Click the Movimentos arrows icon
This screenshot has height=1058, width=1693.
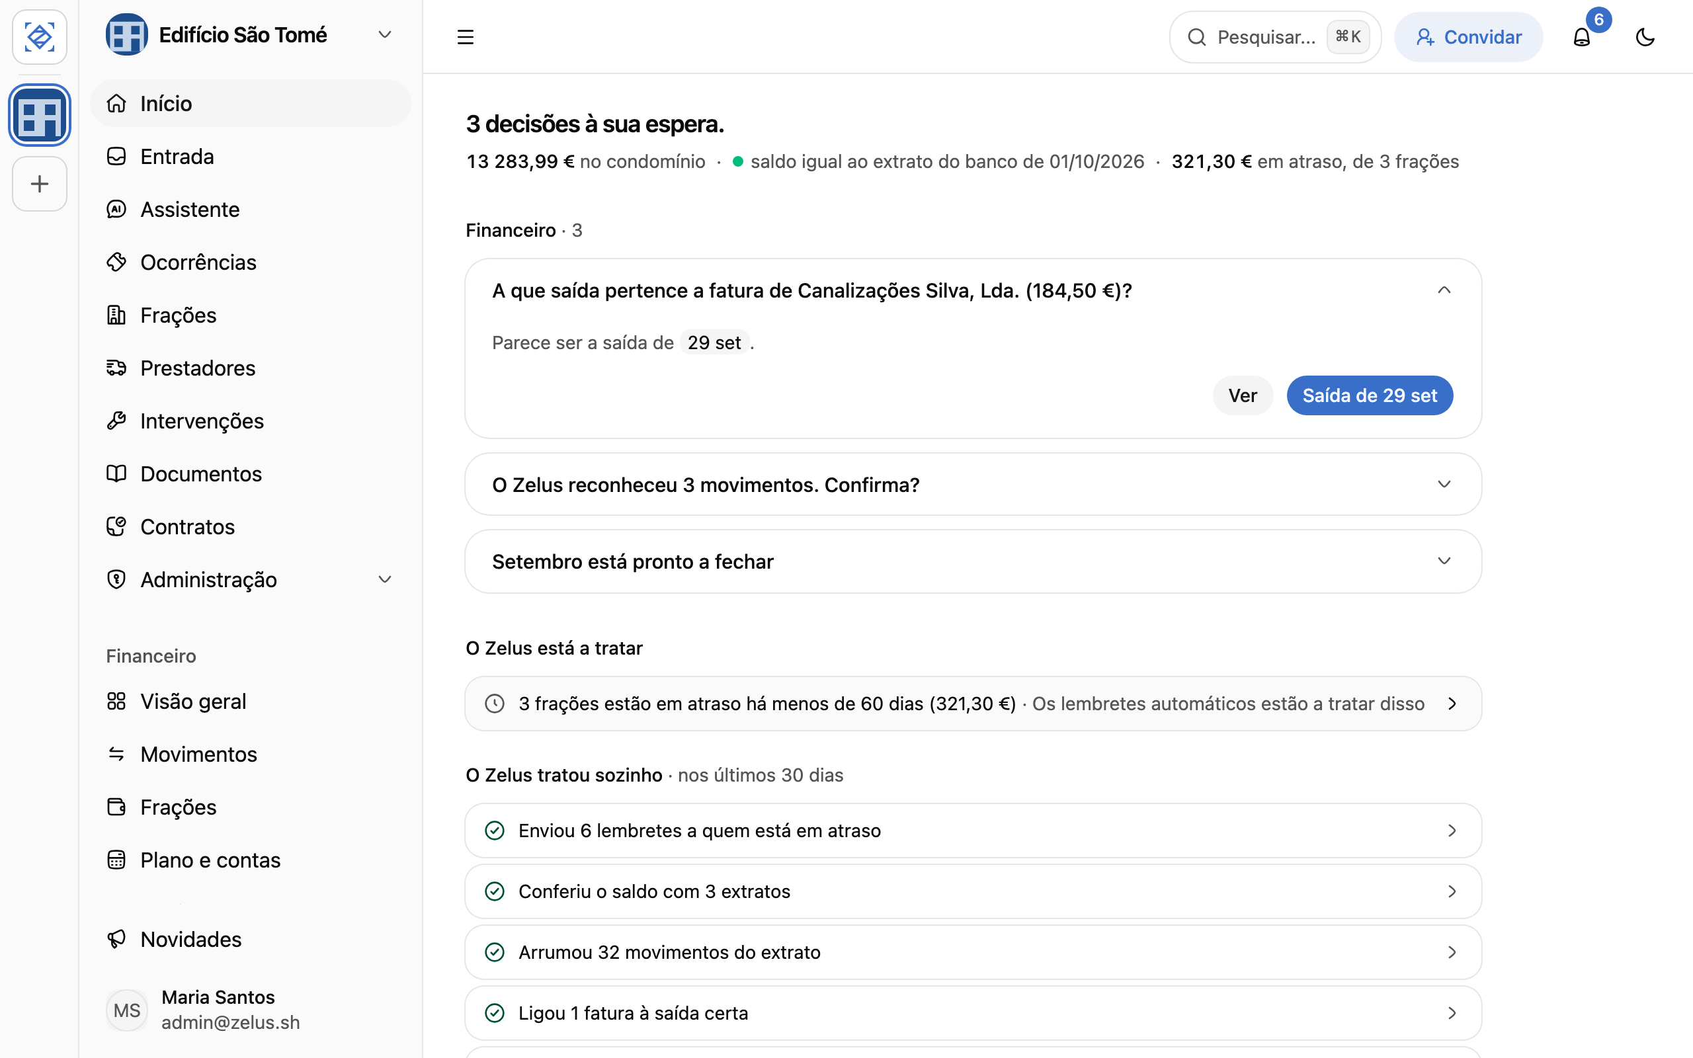[116, 754]
